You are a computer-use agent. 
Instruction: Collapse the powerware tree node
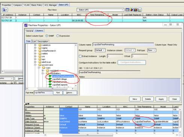(35, 65)
